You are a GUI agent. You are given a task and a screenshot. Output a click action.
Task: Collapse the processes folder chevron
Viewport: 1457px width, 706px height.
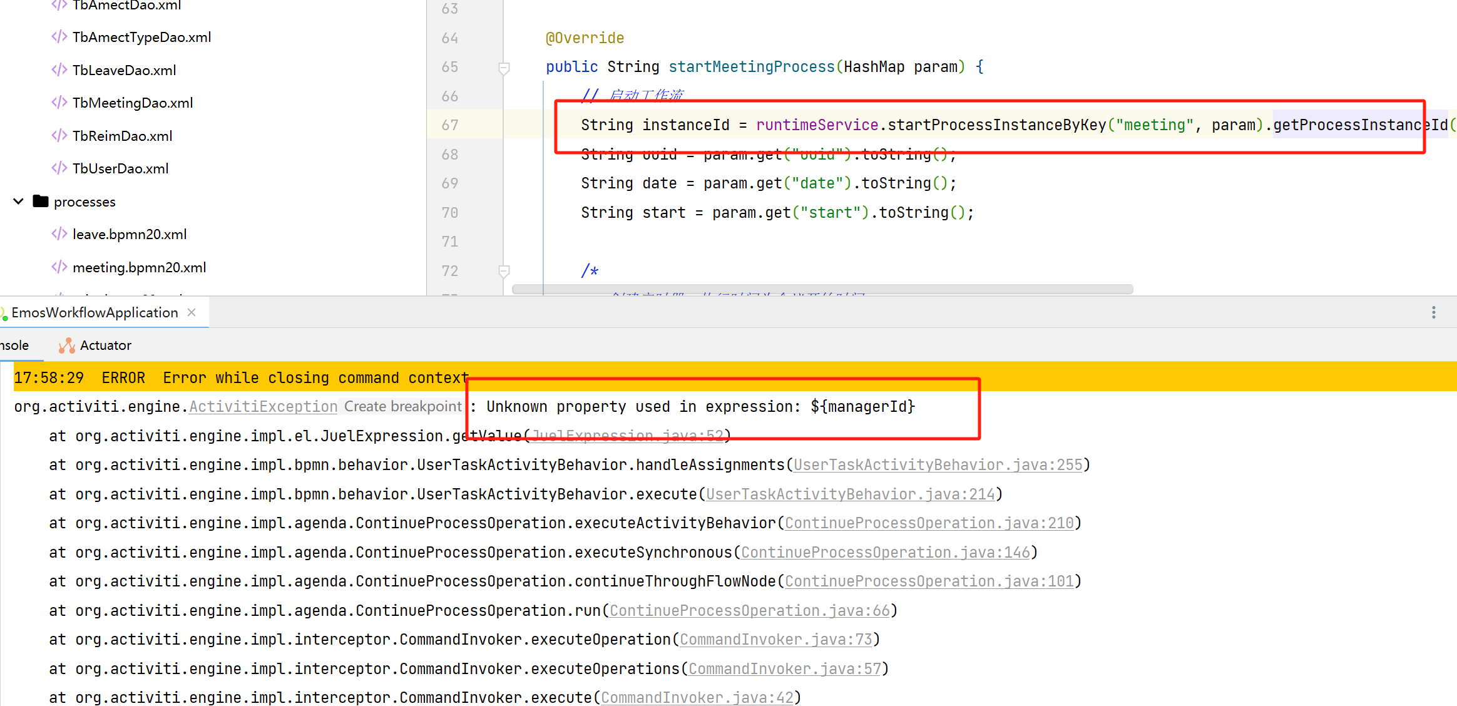(x=18, y=202)
